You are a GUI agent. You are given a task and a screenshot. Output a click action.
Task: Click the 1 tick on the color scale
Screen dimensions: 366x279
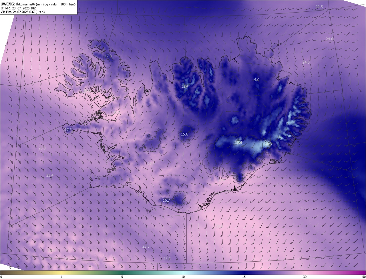point(61,277)
